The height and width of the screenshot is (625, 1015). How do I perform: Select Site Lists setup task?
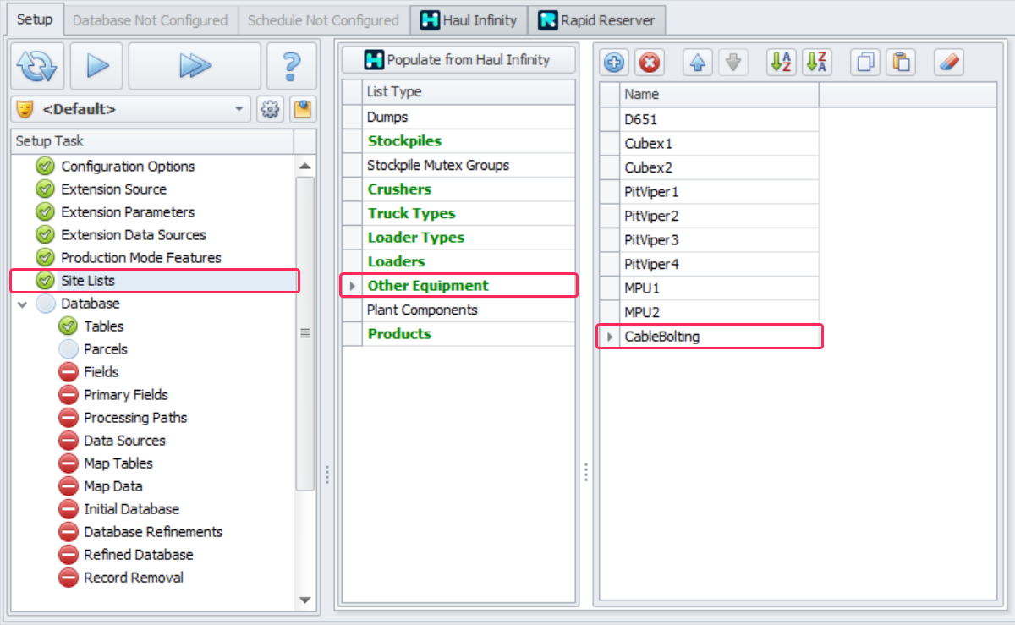[x=154, y=281]
